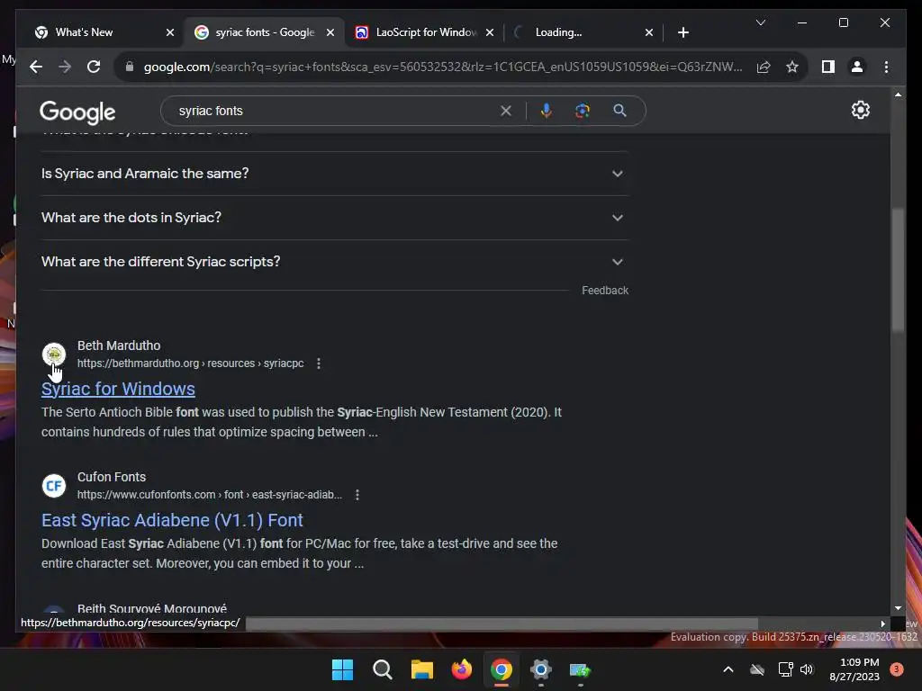Click the scrollbar down arrow

(x=898, y=608)
